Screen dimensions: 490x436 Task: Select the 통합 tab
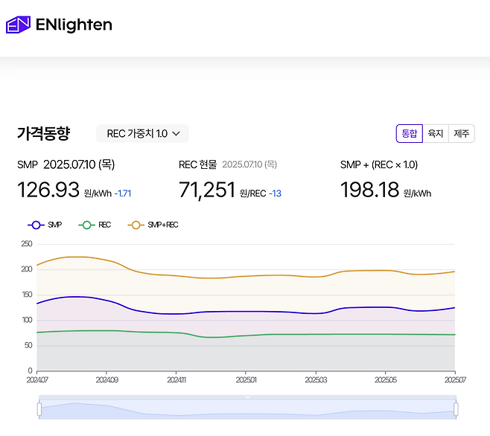[410, 134]
